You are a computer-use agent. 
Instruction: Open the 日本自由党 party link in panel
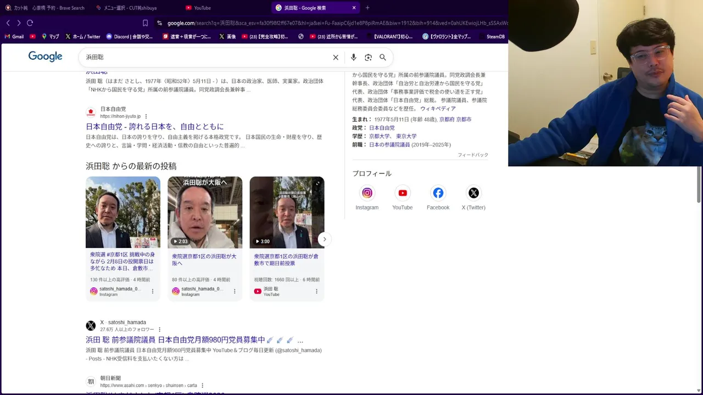[382, 128]
